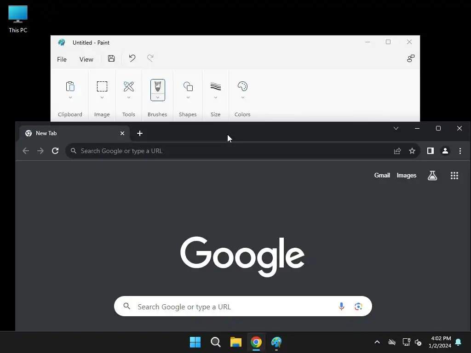
Task: Open the Tools pencil-and-brush icon in Paint
Action: pyautogui.click(x=129, y=86)
